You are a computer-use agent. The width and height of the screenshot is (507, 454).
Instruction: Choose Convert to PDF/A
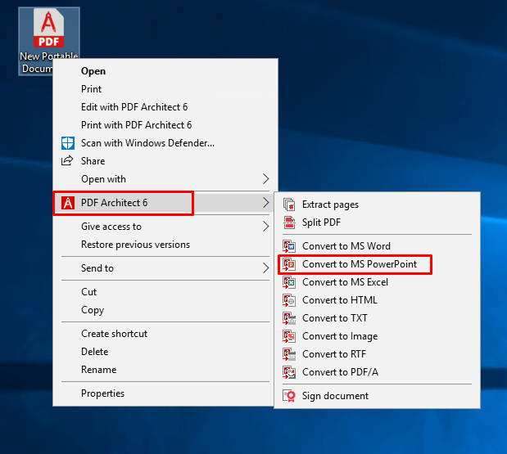377,372
